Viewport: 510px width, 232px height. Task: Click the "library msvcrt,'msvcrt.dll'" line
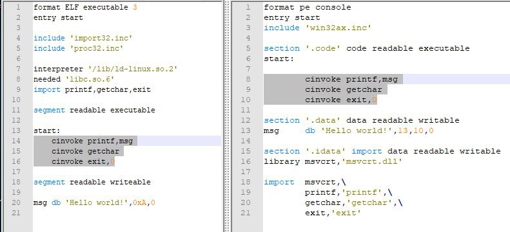(x=333, y=161)
